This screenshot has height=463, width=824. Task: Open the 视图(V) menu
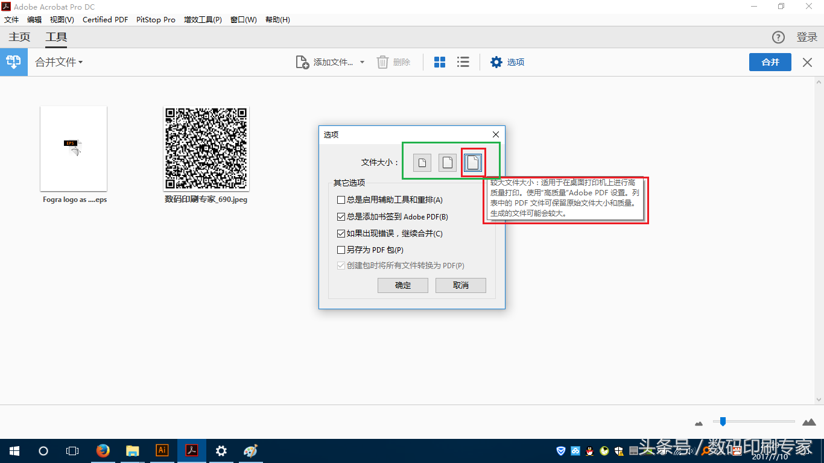coord(62,20)
